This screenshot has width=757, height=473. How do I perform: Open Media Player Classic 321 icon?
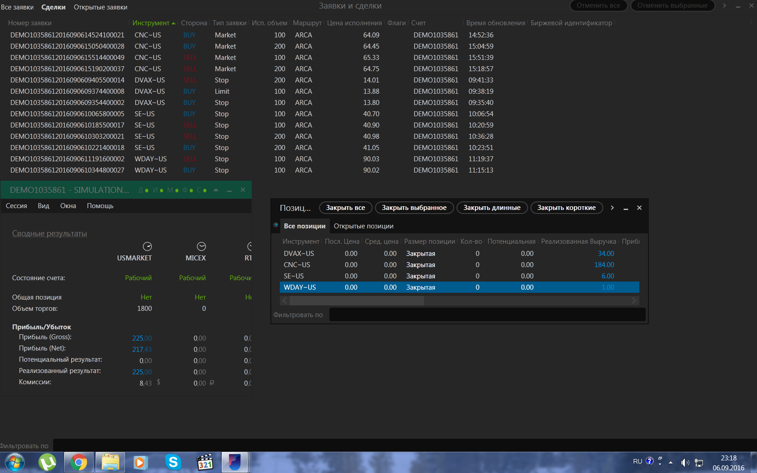coord(205,462)
